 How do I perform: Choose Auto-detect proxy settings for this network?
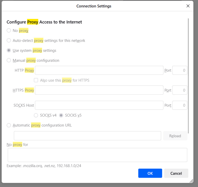tap(9, 40)
